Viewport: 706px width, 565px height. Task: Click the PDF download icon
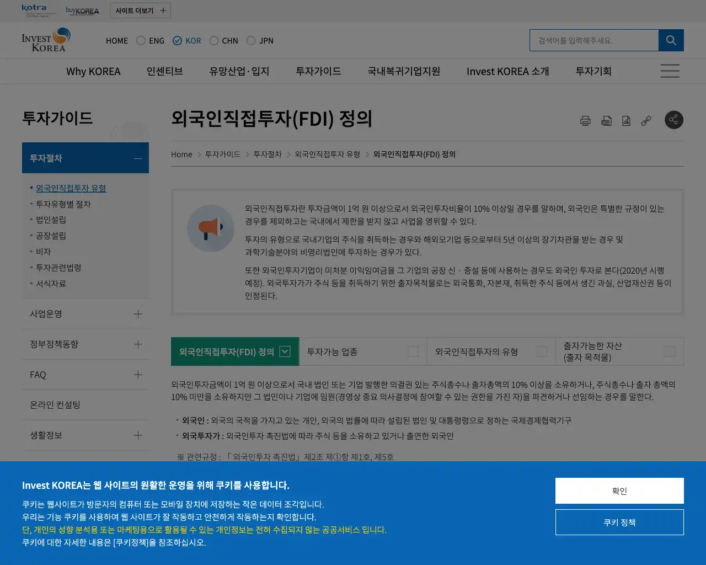click(606, 120)
